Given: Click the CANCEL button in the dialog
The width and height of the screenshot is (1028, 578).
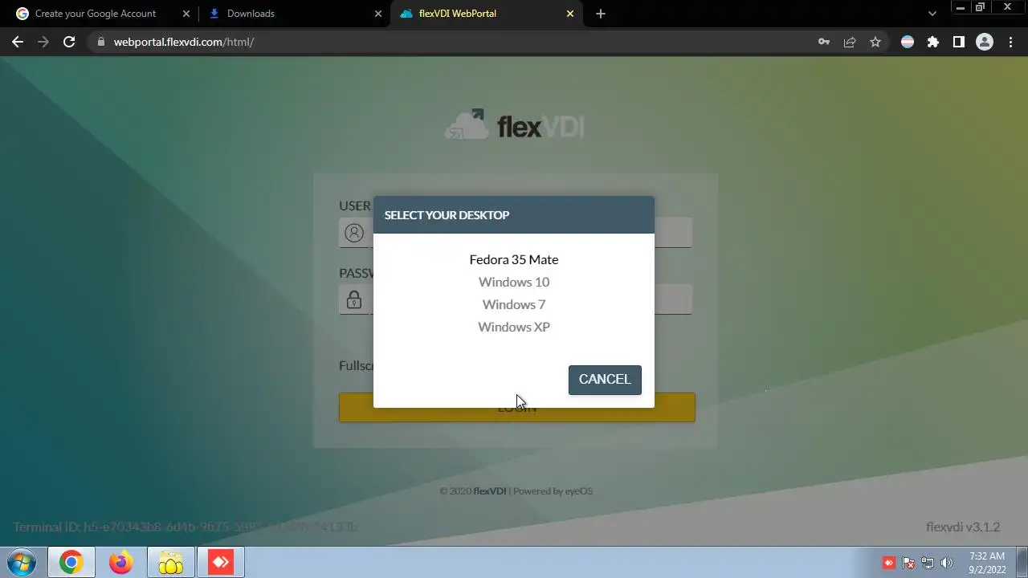Looking at the screenshot, I should [x=605, y=380].
